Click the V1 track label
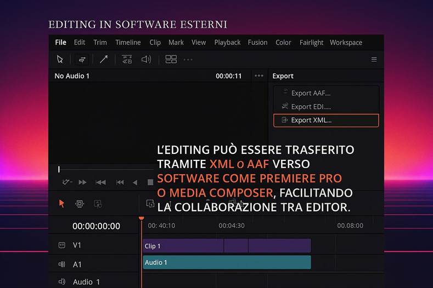The image size is (433, 288). [x=77, y=245]
